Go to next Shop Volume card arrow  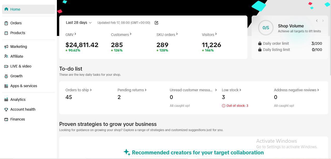(x=323, y=21)
